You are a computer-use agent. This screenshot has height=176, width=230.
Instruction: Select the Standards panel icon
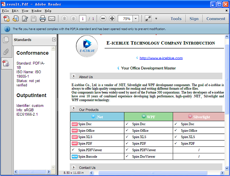click(6, 63)
